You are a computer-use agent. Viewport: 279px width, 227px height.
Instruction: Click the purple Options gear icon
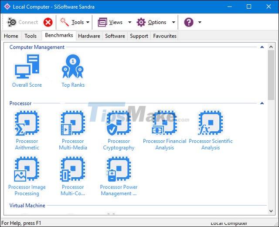[141, 22]
